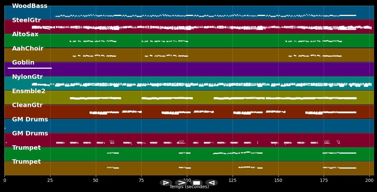Select the SteelGtr track label

click(x=26, y=20)
